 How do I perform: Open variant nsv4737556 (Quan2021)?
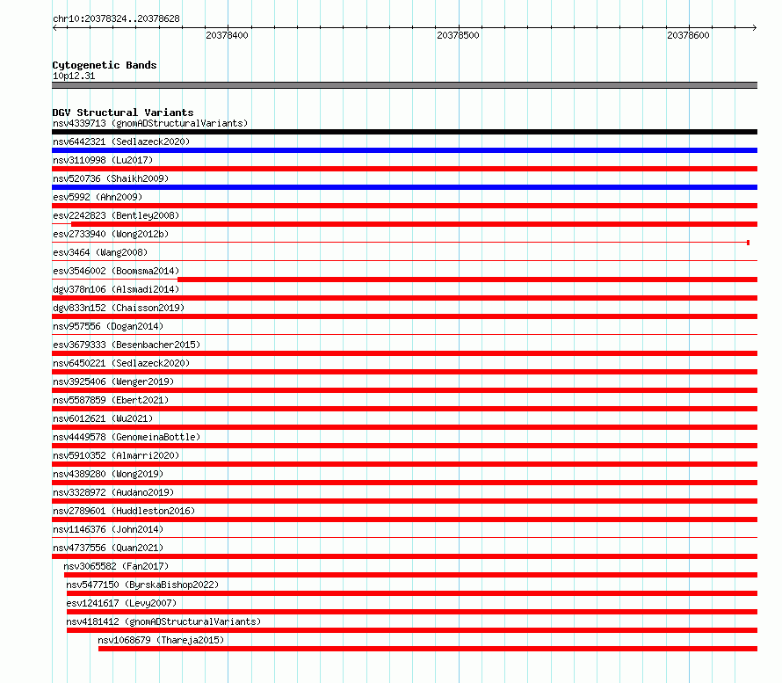pos(108,548)
